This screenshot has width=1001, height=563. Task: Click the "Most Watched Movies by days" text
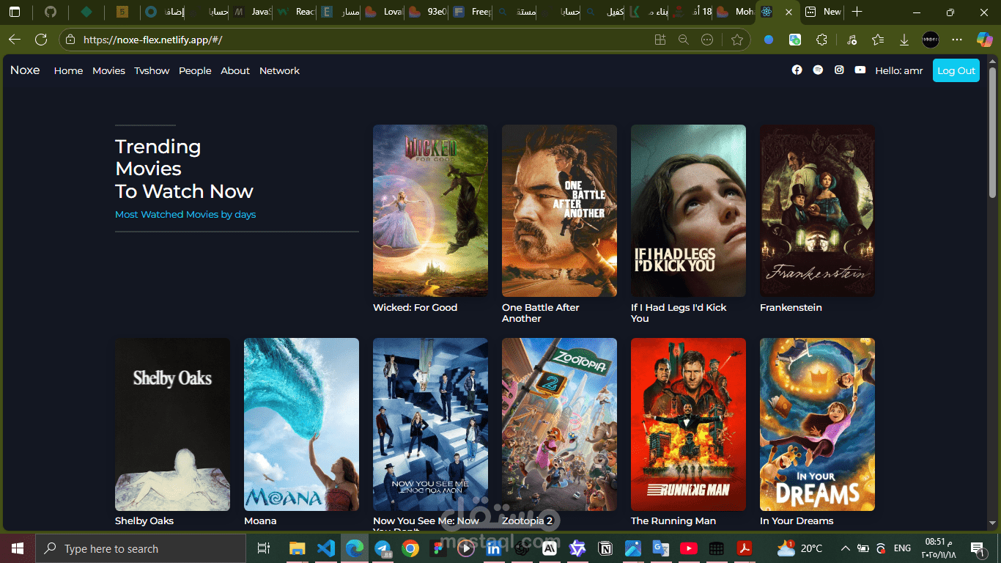click(x=185, y=215)
